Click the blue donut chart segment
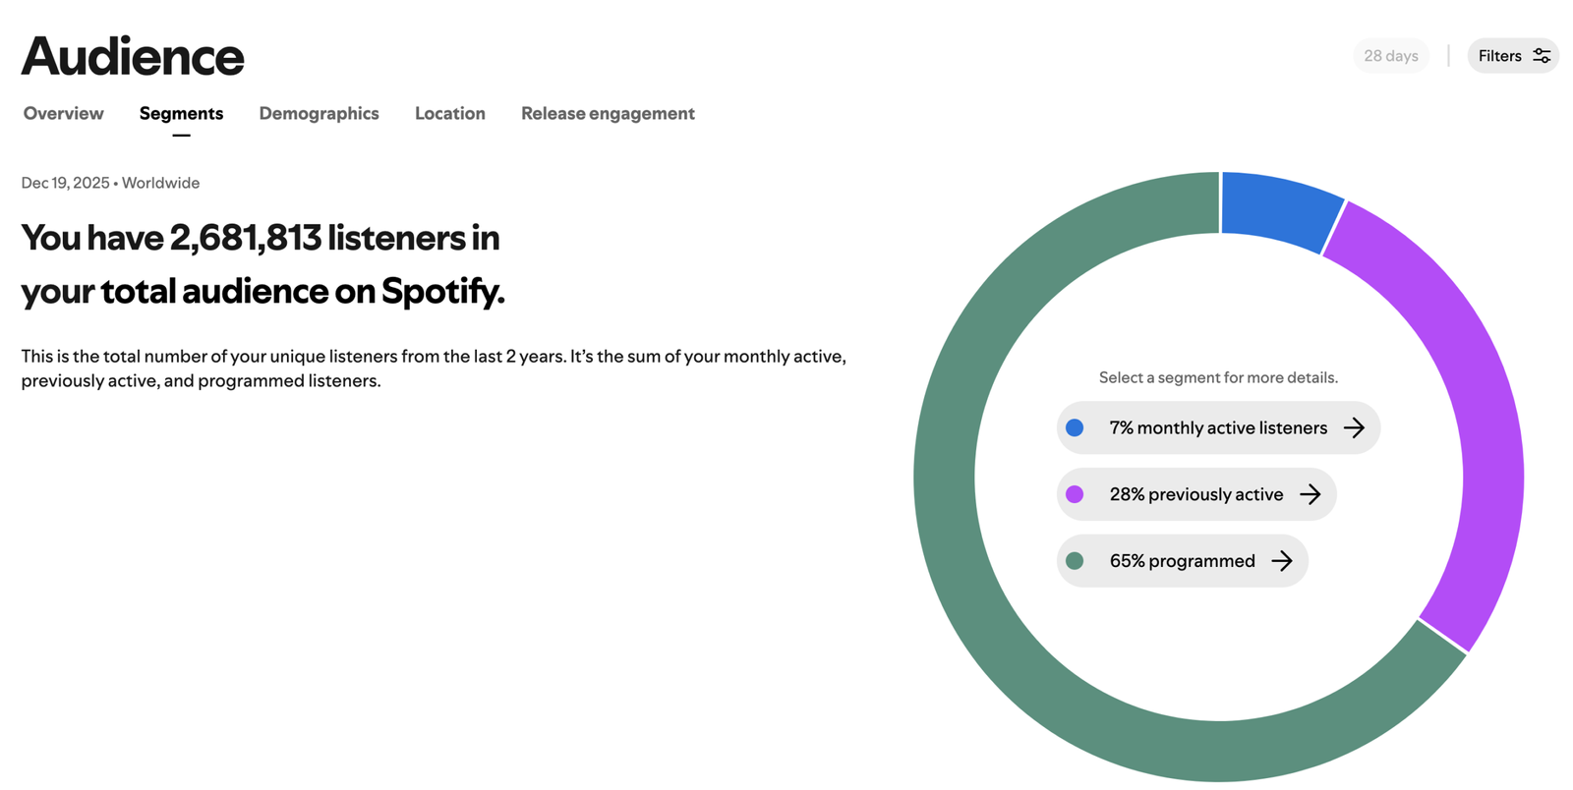The width and height of the screenshot is (1573, 790). click(1278, 207)
